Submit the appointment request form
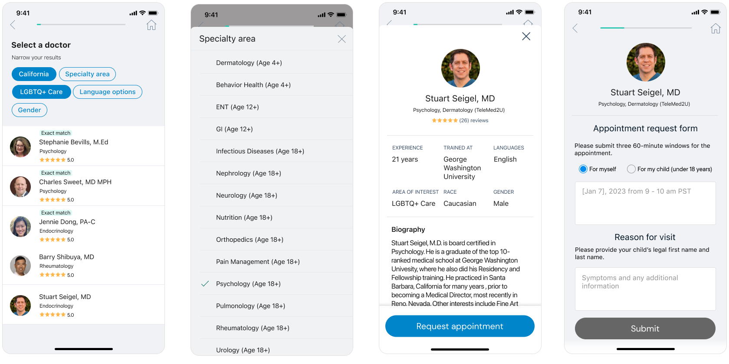Viewport: 729px width, 364px height. point(645,328)
